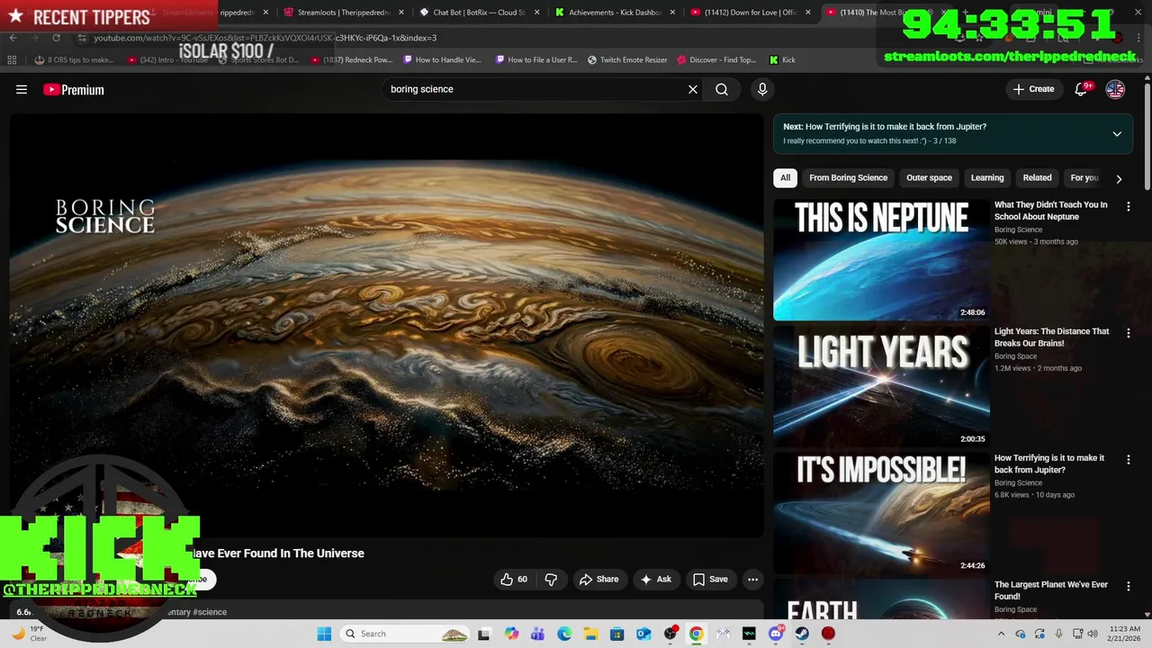Share the current video
This screenshot has width=1152, height=648.
click(598, 580)
